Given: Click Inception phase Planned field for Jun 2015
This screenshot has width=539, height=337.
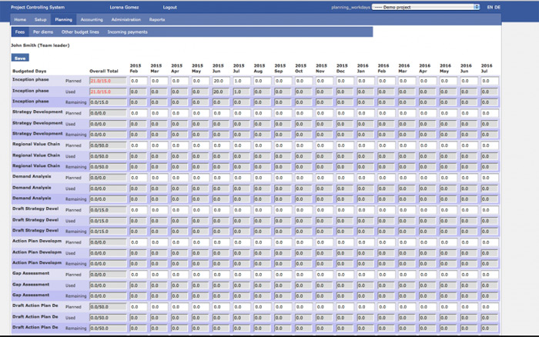Looking at the screenshot, I should tap(220, 81).
